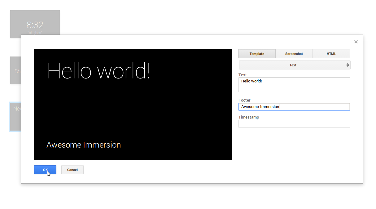Image resolution: width=376 pixels, height=209 pixels.
Task: Close the card editor dialog
Action: (356, 42)
